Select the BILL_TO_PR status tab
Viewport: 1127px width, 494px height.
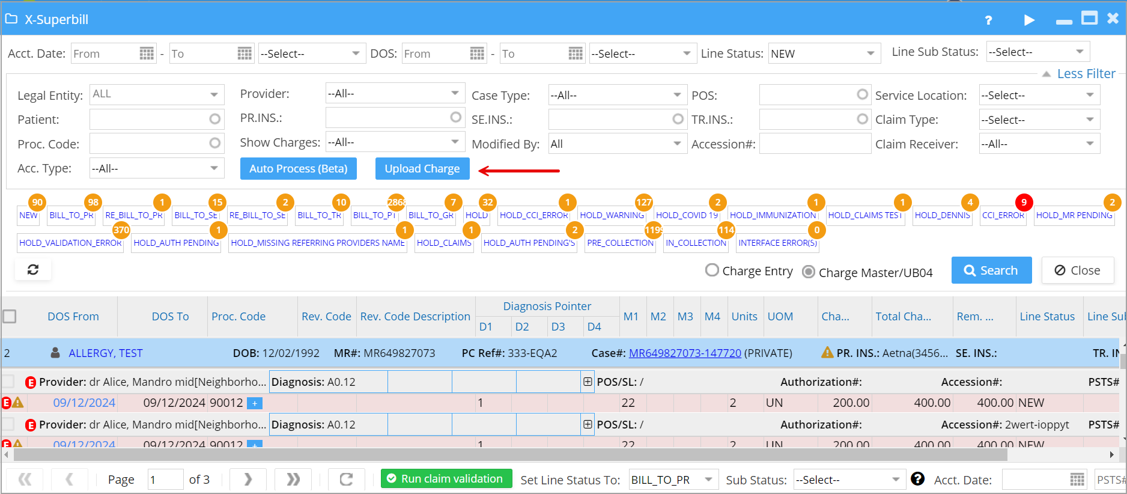pyautogui.click(x=71, y=215)
